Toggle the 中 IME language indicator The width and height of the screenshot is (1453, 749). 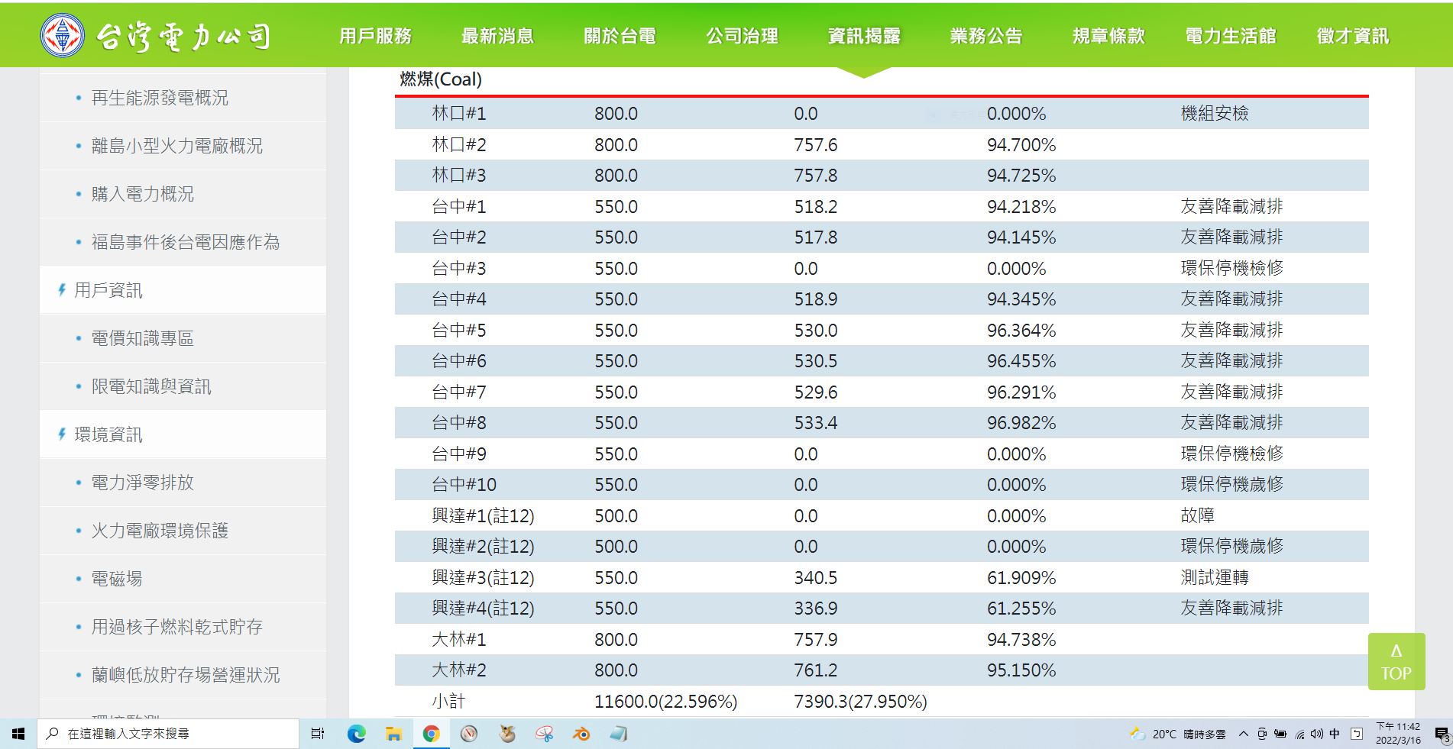click(1335, 734)
